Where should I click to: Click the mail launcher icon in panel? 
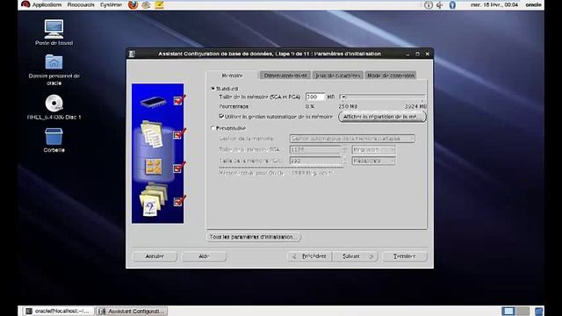(x=146, y=4)
